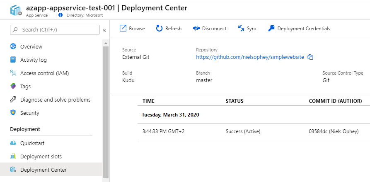The height and width of the screenshot is (182, 370).
Task: Click the Refresh icon
Action: [x=159, y=28]
